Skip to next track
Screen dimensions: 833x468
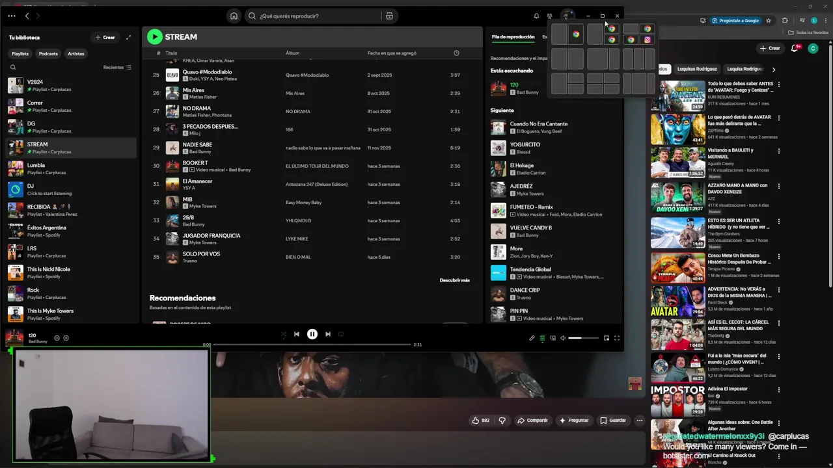pyautogui.click(x=328, y=334)
